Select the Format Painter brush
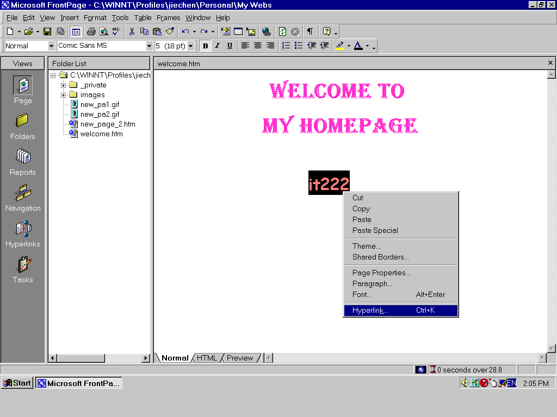The height and width of the screenshot is (417, 557). [x=169, y=31]
